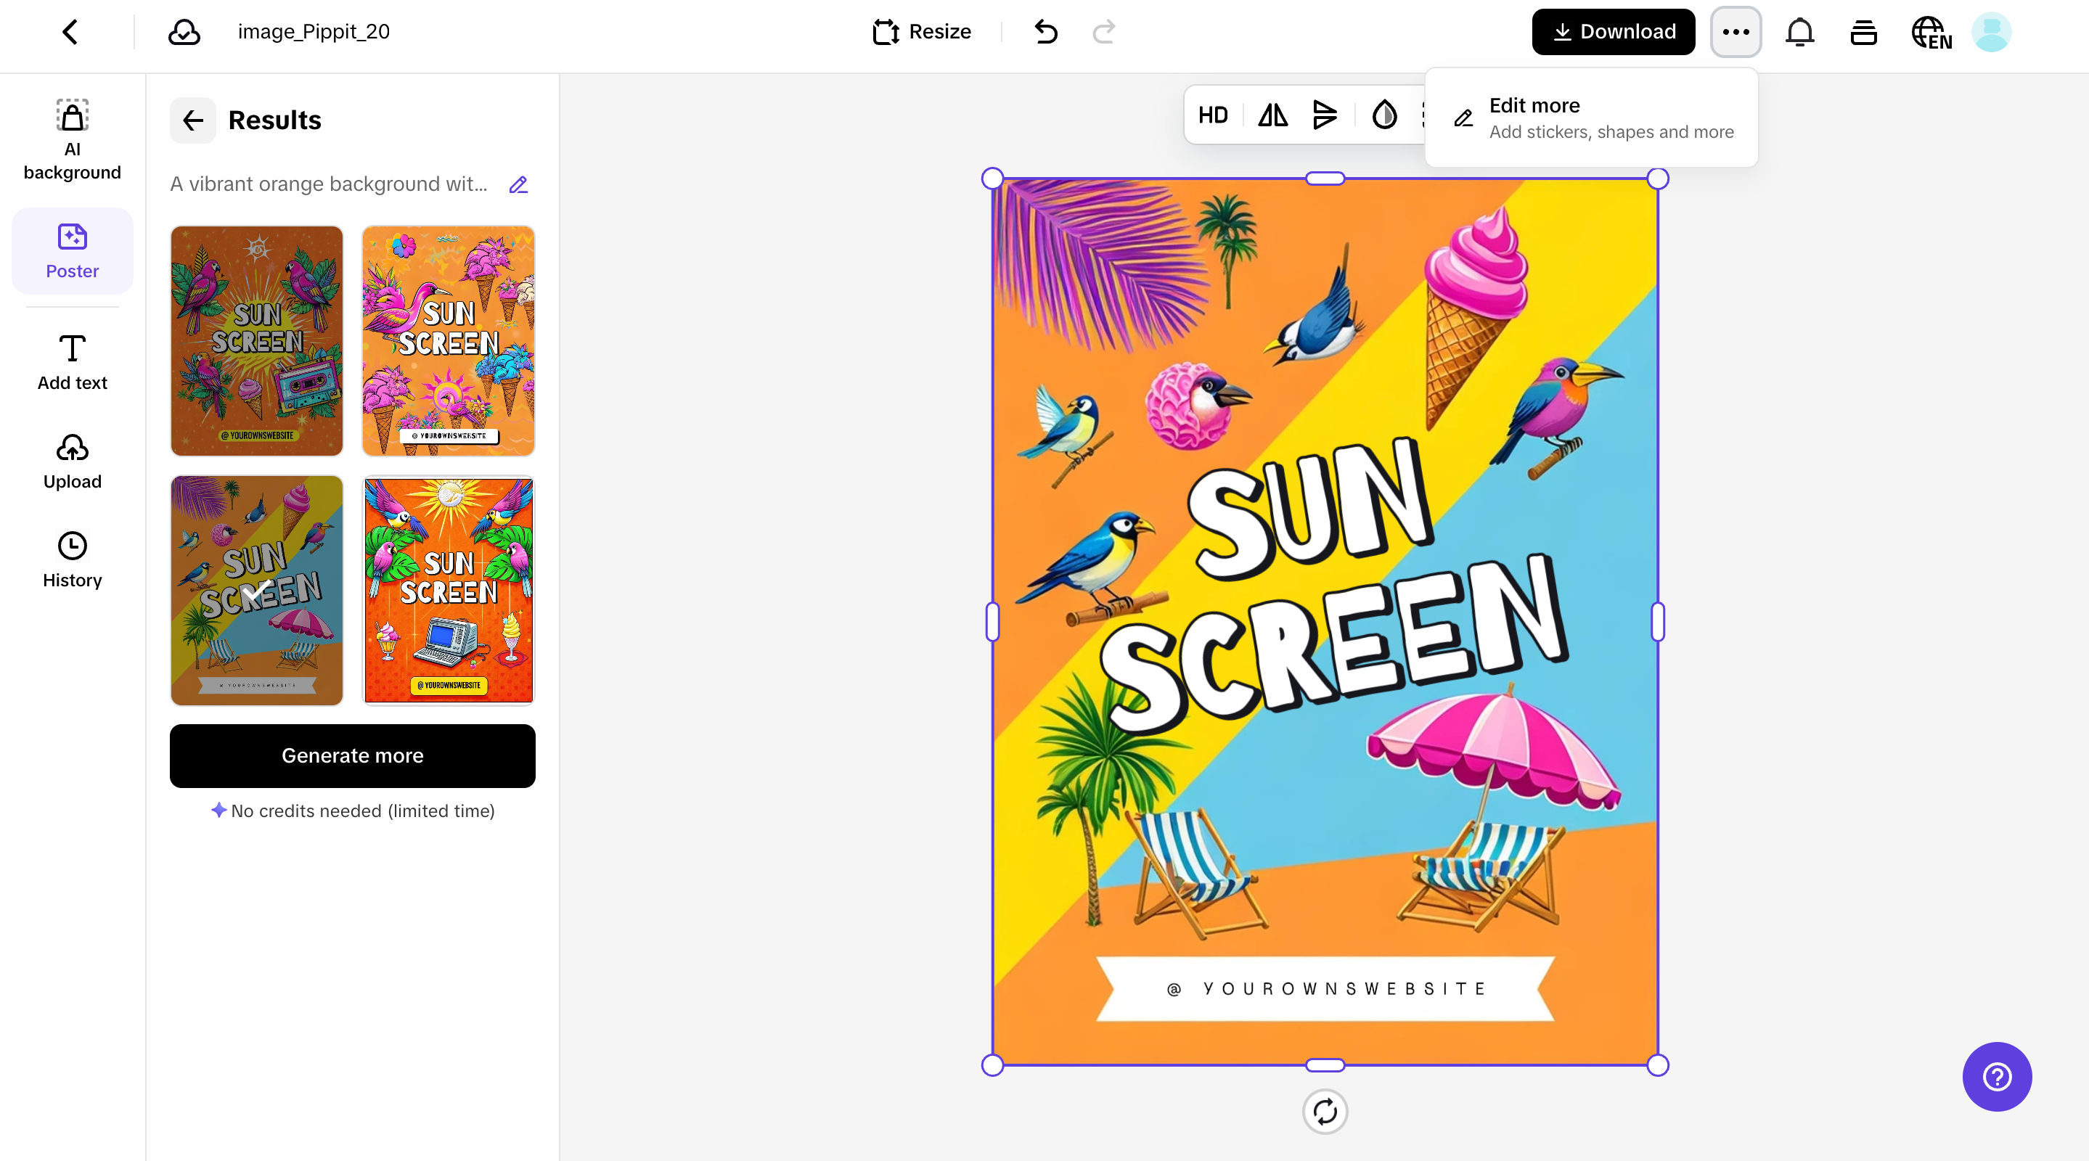2089x1161 pixels.
Task: Go back from Results panel
Action: pos(192,120)
